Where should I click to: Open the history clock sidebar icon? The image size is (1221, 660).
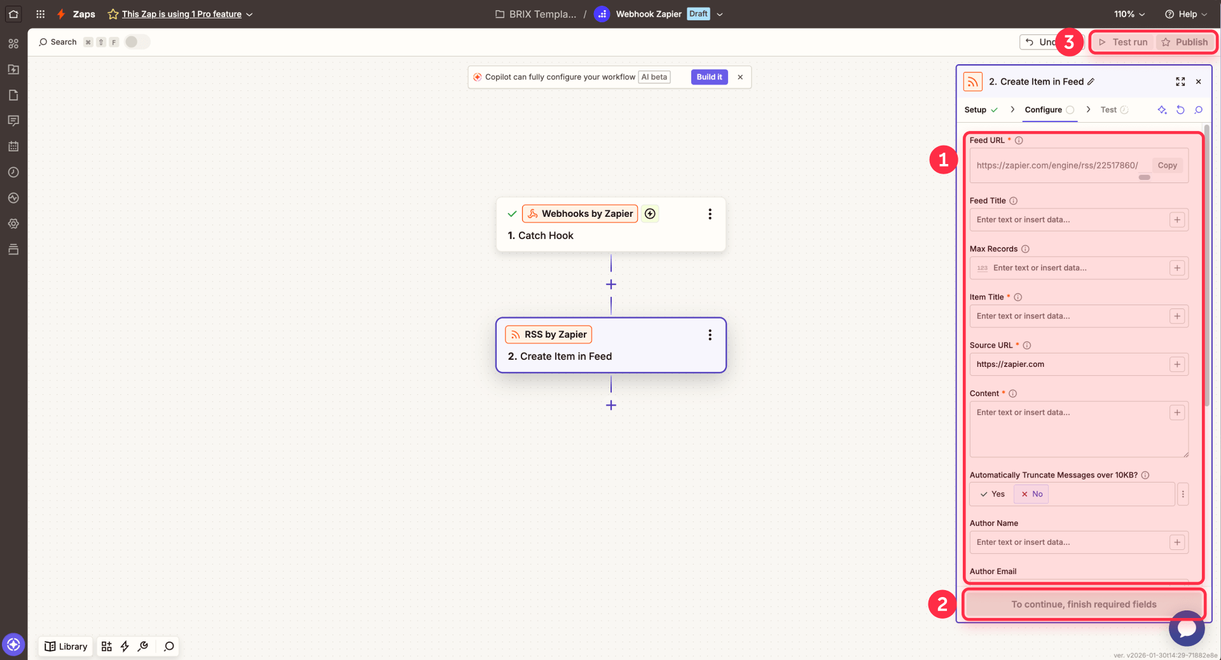coord(13,172)
